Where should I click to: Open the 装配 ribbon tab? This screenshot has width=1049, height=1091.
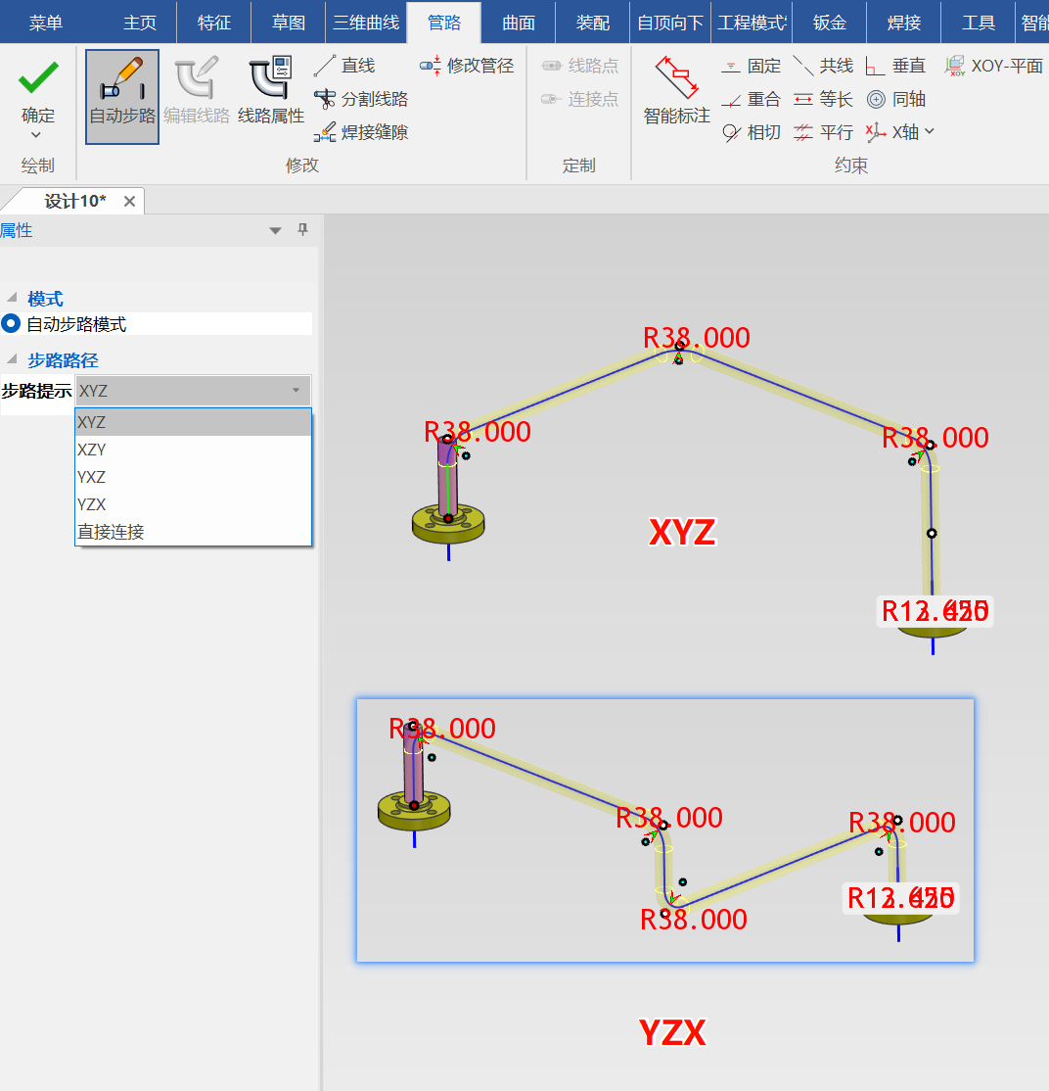(x=593, y=23)
